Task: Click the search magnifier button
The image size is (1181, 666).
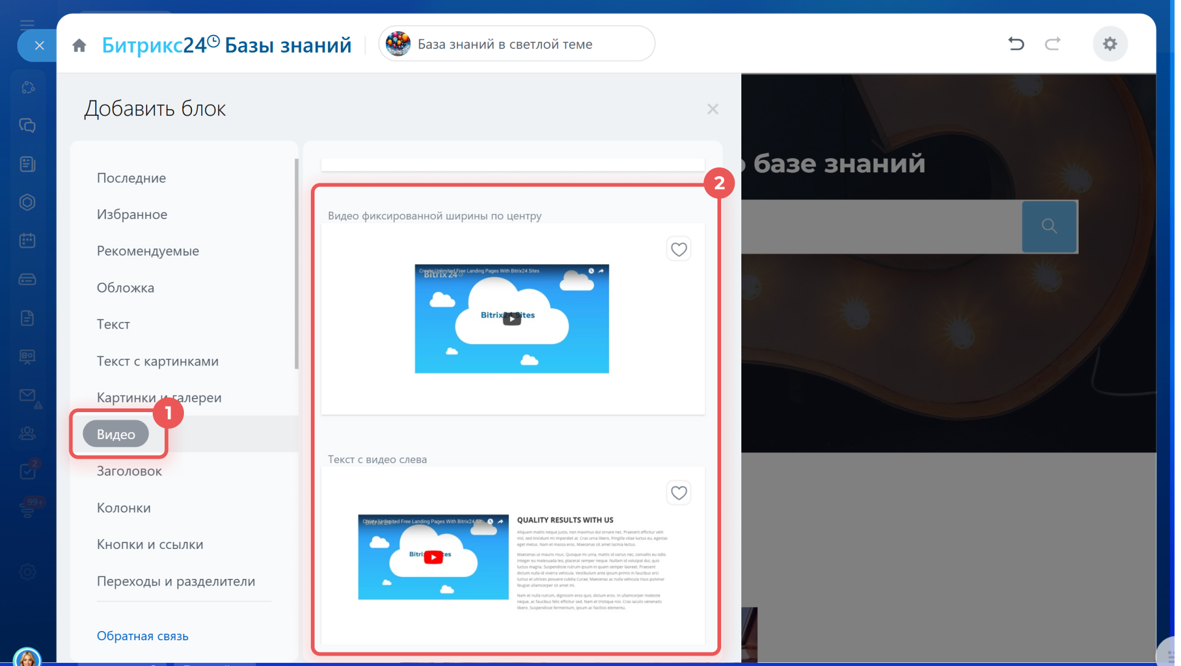Action: click(x=1049, y=226)
